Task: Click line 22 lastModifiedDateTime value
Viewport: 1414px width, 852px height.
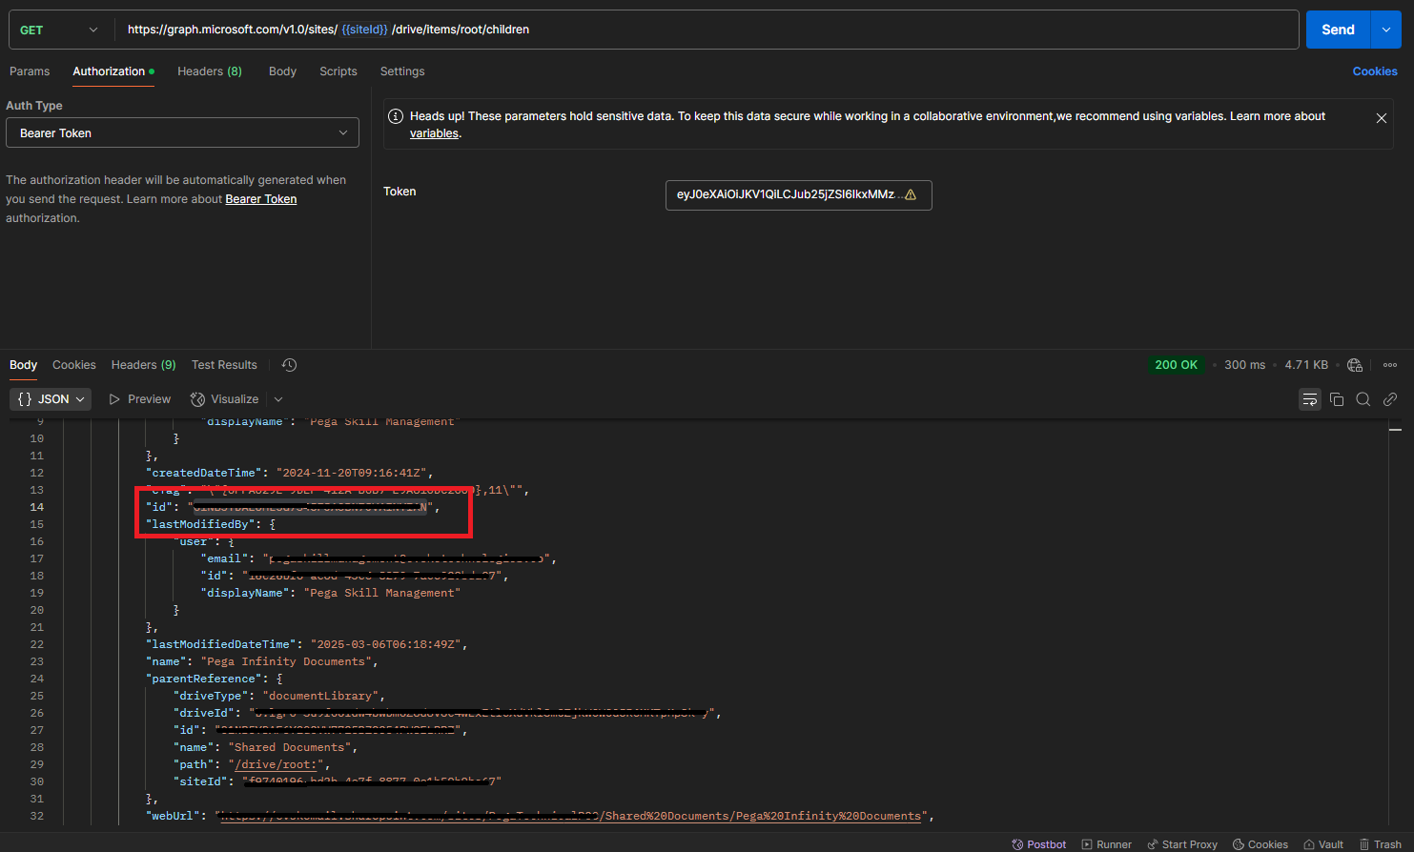Action: tap(387, 644)
